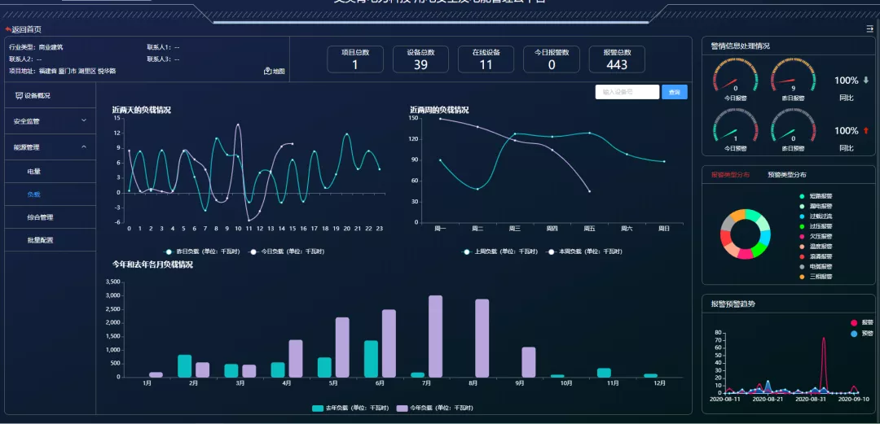Toggle the 今日负载 legend series
Viewport: 880px width, 424px height.
[286, 251]
